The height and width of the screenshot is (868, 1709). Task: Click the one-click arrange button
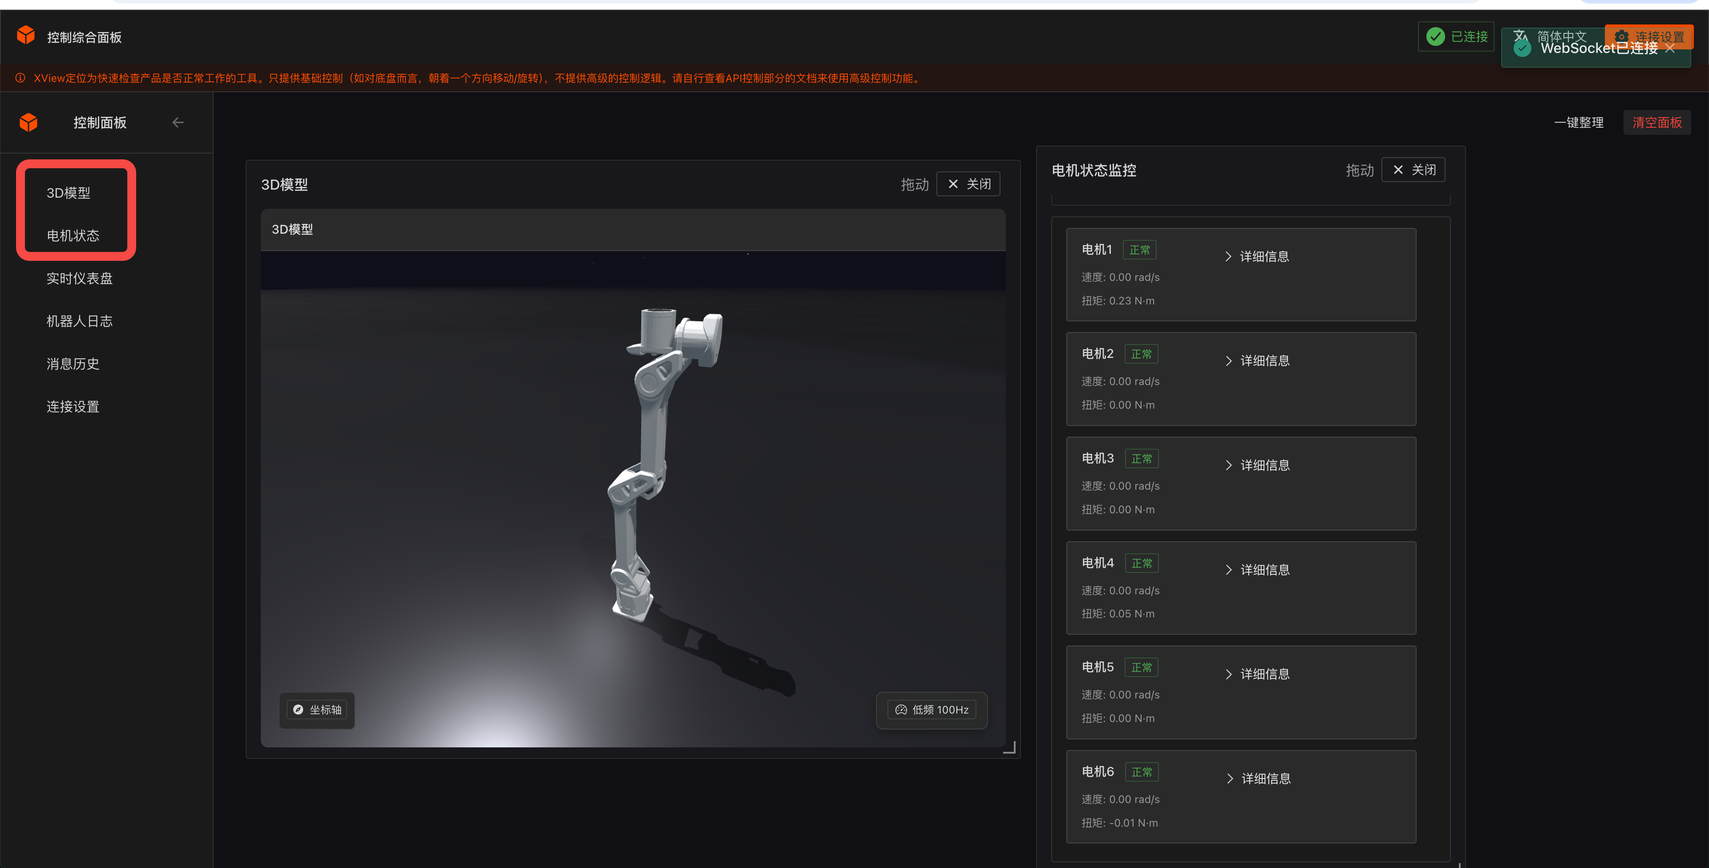coord(1578,123)
